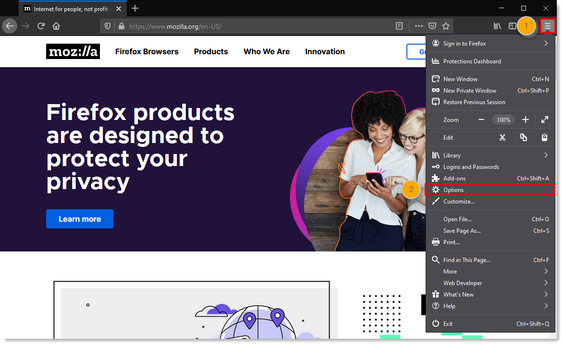
Task: Open a New Window
Action: 490,79
